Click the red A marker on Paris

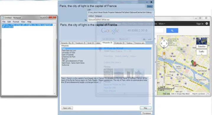coord(194,63)
